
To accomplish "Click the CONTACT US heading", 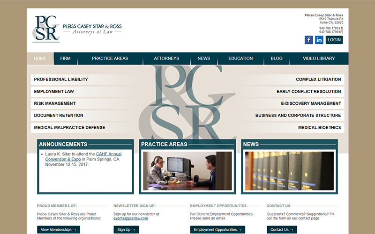I will [x=279, y=206].
